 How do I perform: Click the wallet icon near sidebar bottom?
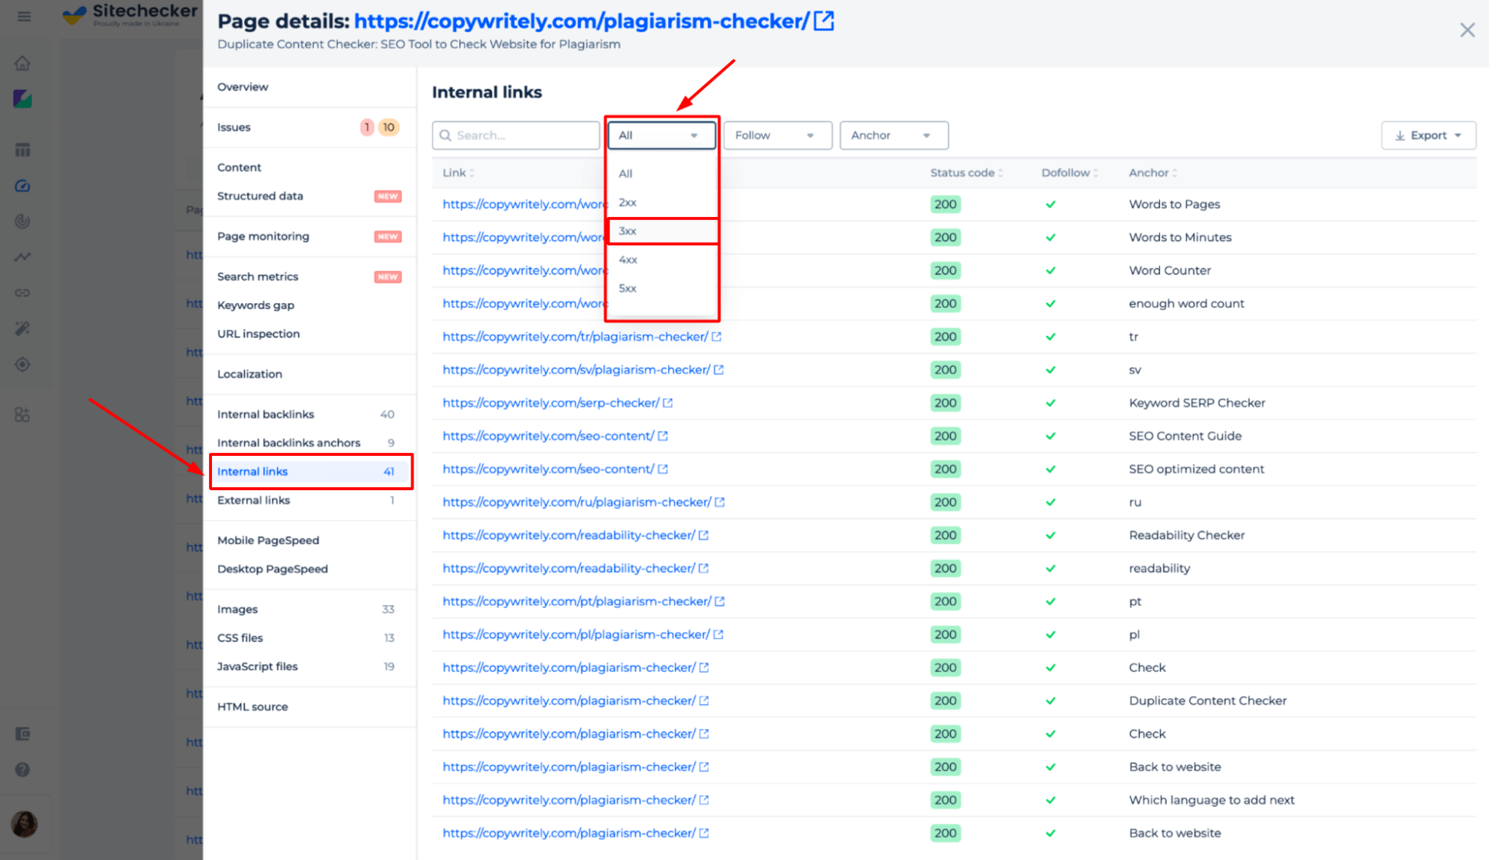pos(22,734)
